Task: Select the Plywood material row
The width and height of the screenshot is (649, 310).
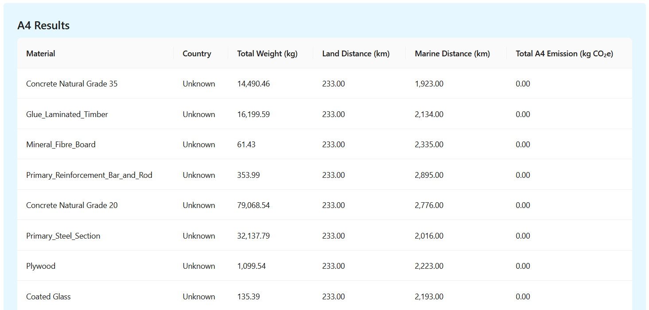Action: (x=41, y=266)
